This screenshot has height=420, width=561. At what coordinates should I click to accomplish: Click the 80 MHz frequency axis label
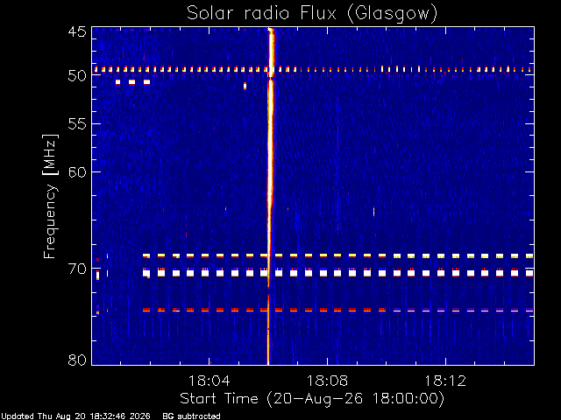tap(77, 360)
